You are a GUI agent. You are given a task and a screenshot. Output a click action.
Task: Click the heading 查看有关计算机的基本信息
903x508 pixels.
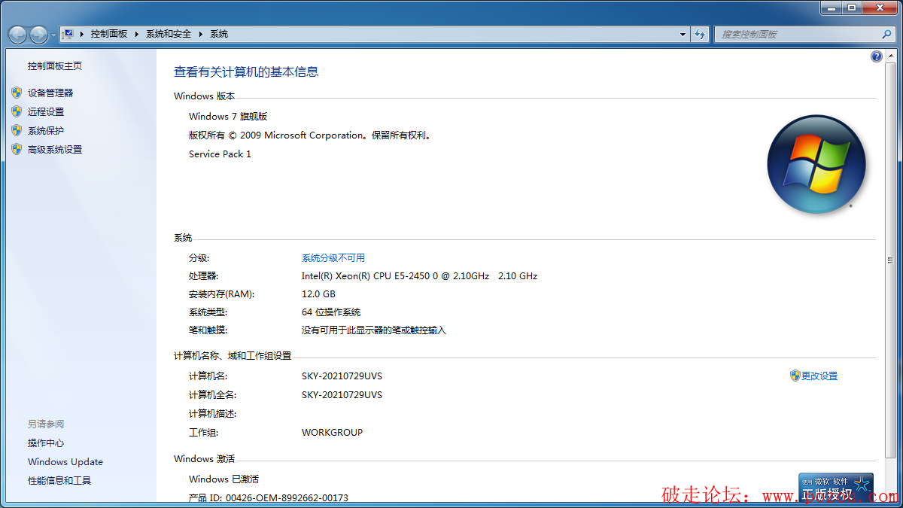(246, 72)
